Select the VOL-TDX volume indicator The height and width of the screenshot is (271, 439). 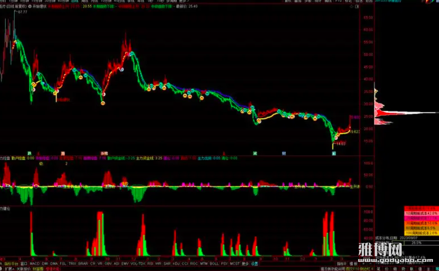click(138, 263)
